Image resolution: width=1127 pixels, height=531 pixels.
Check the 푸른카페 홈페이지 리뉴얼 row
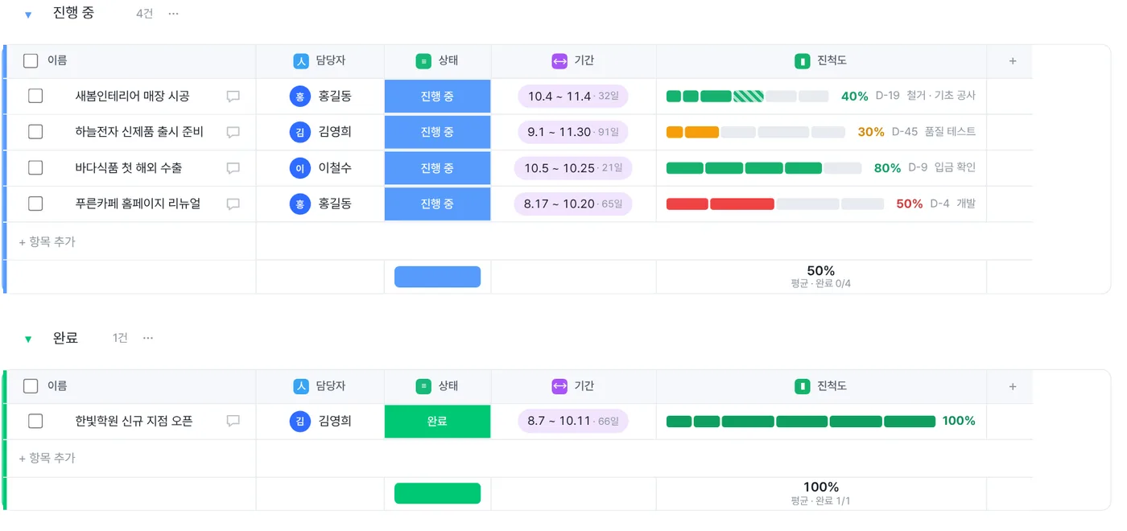tap(35, 204)
